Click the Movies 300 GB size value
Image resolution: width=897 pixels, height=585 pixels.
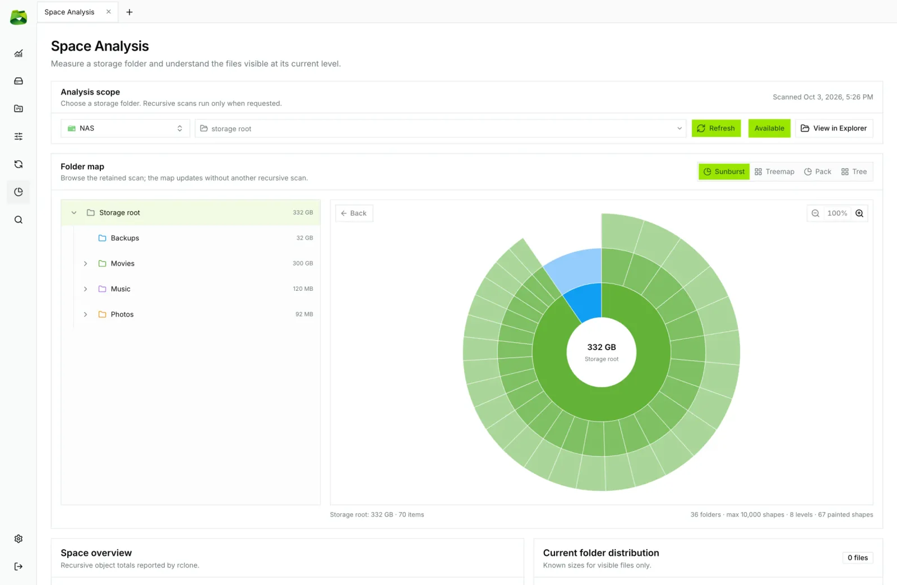(x=303, y=263)
